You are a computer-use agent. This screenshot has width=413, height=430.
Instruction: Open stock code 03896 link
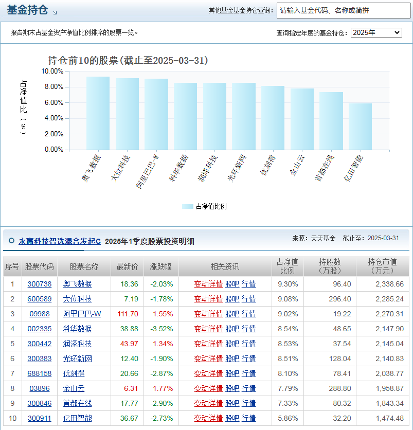pyautogui.click(x=40, y=388)
